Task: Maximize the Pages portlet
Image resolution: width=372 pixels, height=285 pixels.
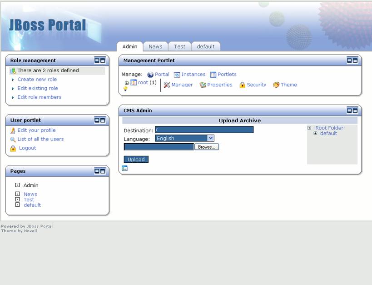Action: point(103,171)
